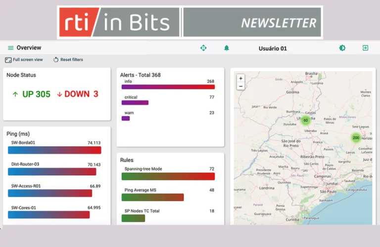Click the Ping Average MS rule bar
The image size is (380, 247).
click(x=154, y=197)
